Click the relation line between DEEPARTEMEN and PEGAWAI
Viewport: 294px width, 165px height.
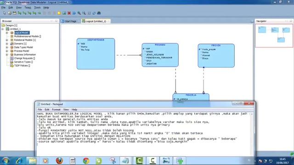click(130, 55)
